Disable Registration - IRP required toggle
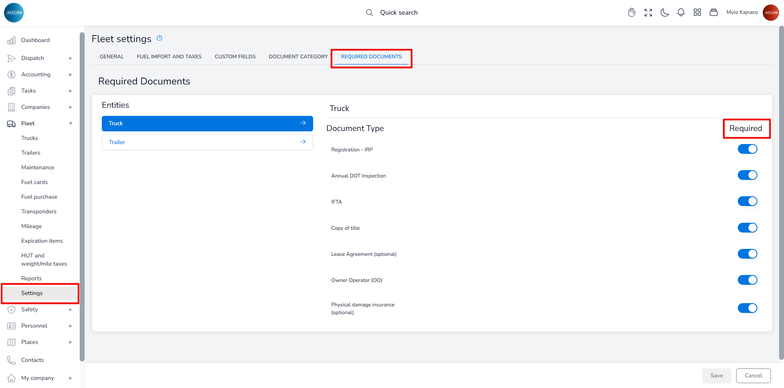 [747, 149]
